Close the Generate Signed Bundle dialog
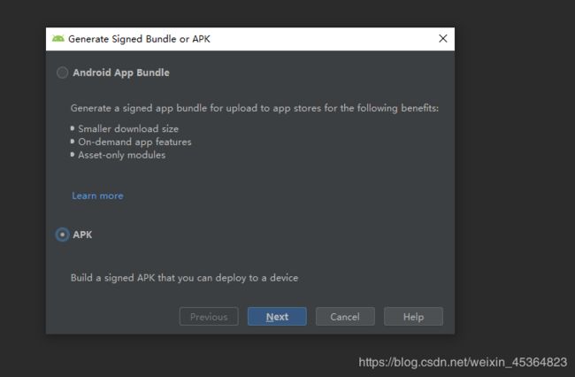The height and width of the screenshot is (377, 575). pos(443,39)
